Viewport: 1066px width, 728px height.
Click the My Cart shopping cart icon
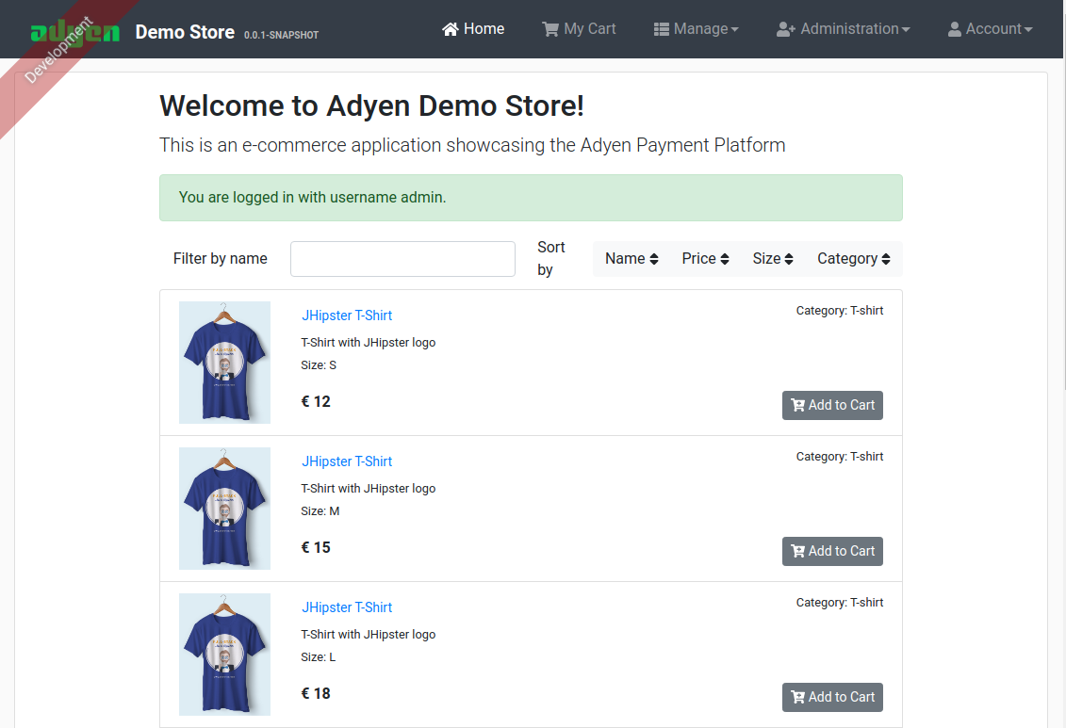coord(550,29)
